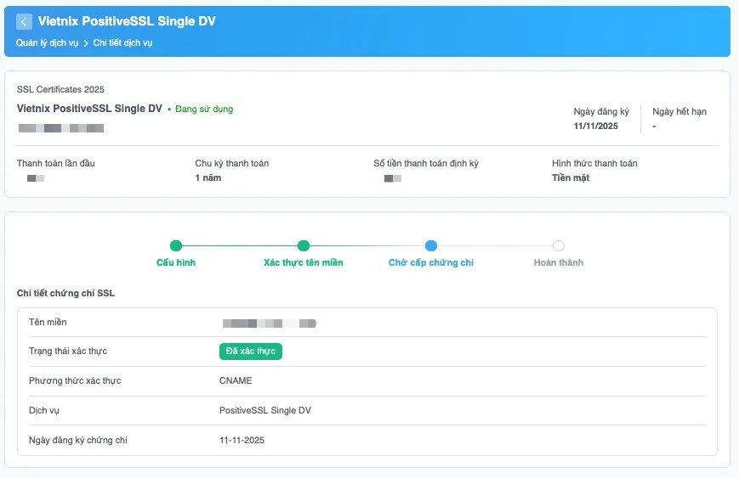The width and height of the screenshot is (739, 478).
Task: Click the blurred domain in Tên miền row
Action: click(269, 323)
